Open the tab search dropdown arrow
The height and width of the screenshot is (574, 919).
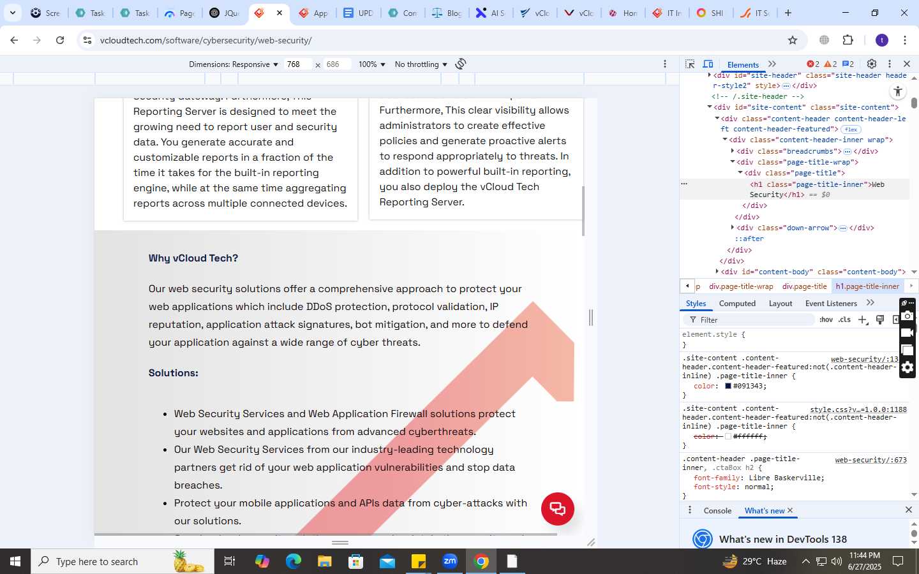12,13
